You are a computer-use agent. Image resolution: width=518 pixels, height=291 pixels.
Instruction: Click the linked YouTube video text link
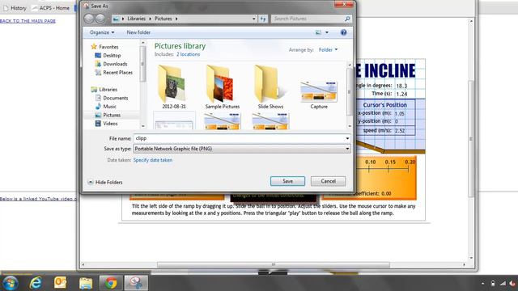[38, 199]
